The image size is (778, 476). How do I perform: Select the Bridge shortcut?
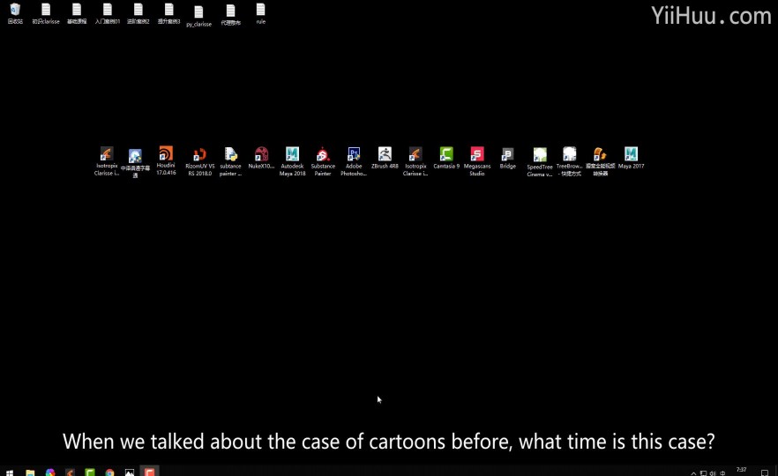tap(507, 158)
